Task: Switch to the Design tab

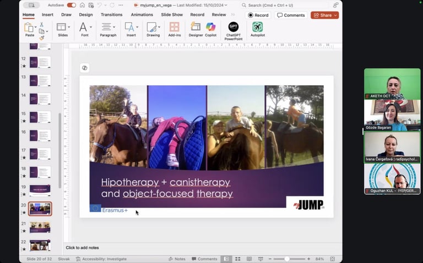Action: (x=86, y=14)
